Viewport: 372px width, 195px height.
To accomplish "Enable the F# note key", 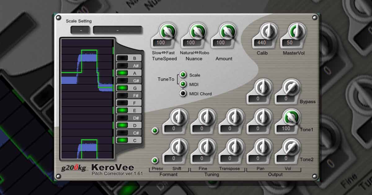I will pos(129,95).
